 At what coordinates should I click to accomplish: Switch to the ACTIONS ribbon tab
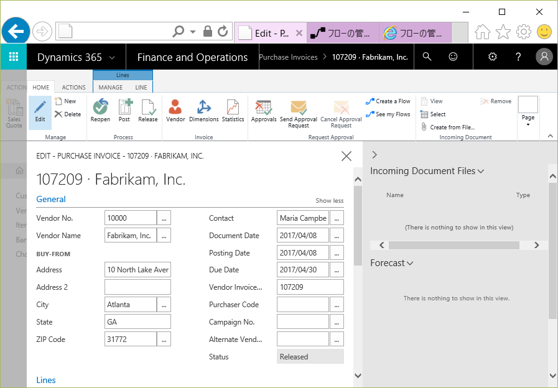pos(73,87)
